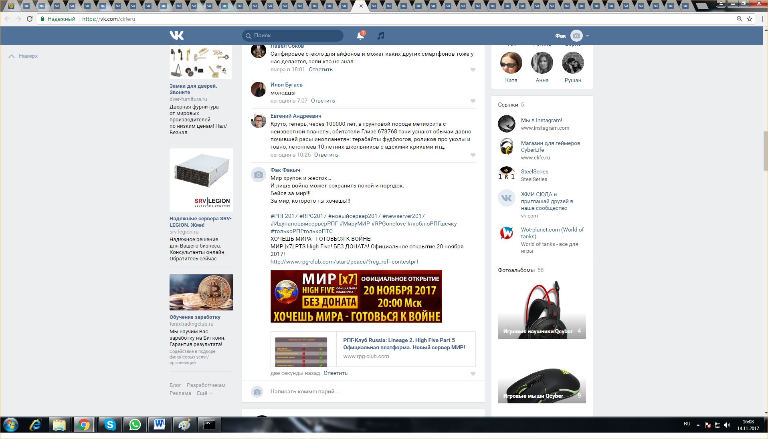Reply to Павел Соков's comment
The height and width of the screenshot is (439, 768).
[321, 70]
